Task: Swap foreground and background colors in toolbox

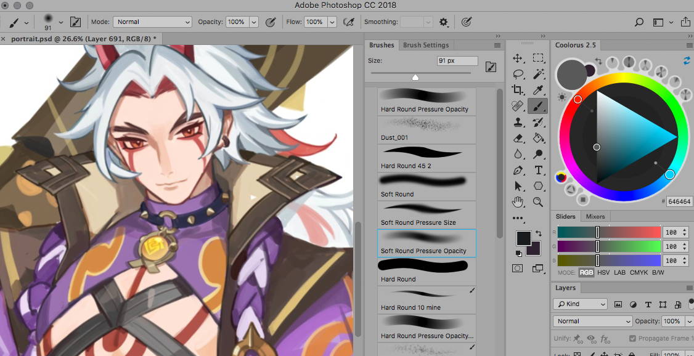Action: 539,233
